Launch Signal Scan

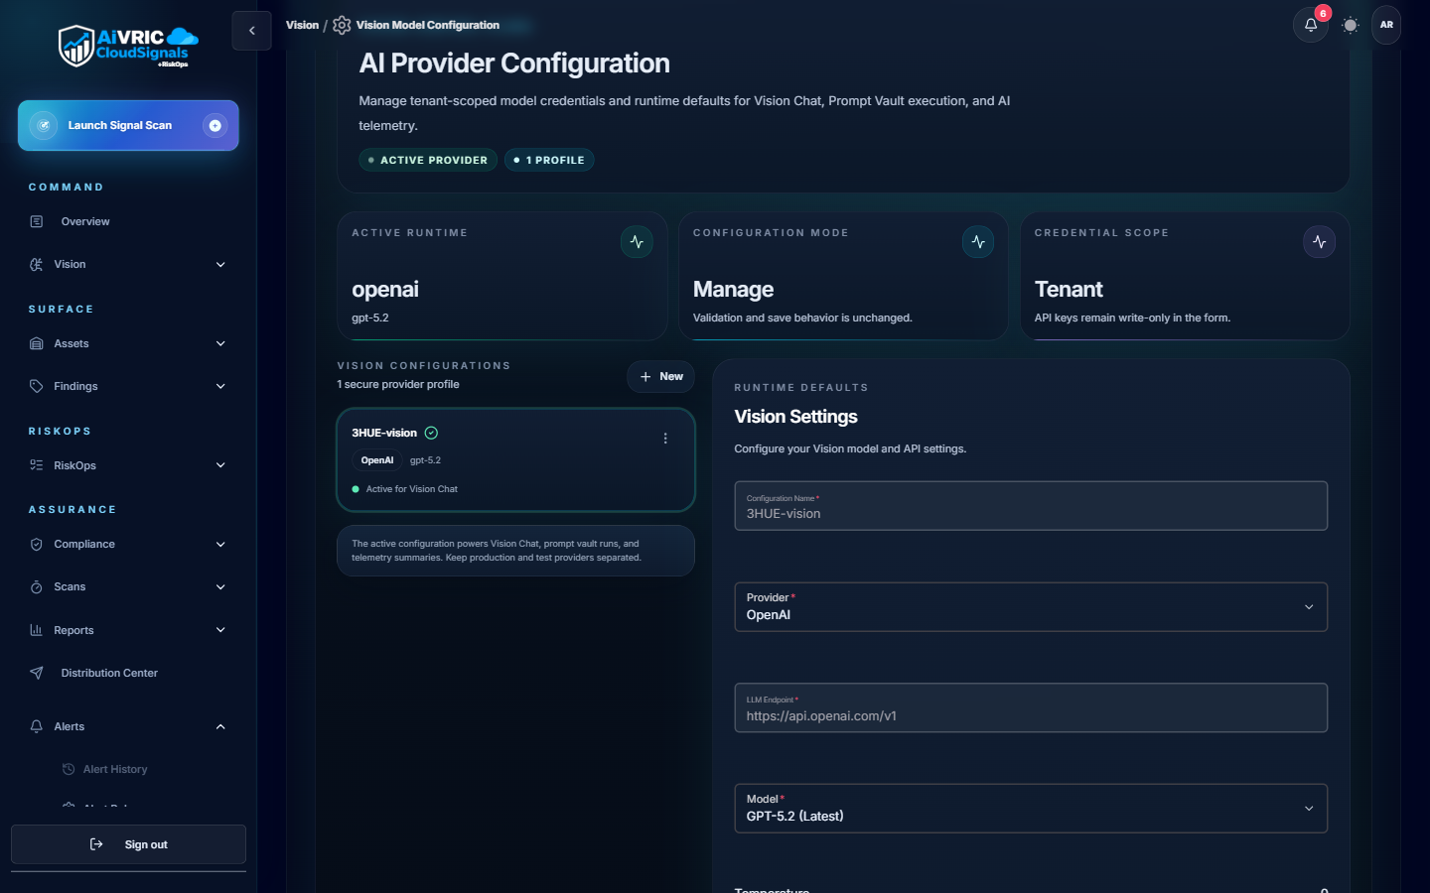[x=128, y=125]
